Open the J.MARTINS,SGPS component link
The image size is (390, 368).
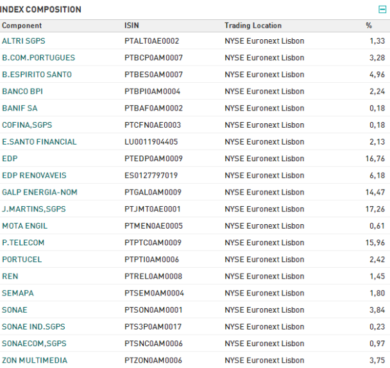point(34,209)
